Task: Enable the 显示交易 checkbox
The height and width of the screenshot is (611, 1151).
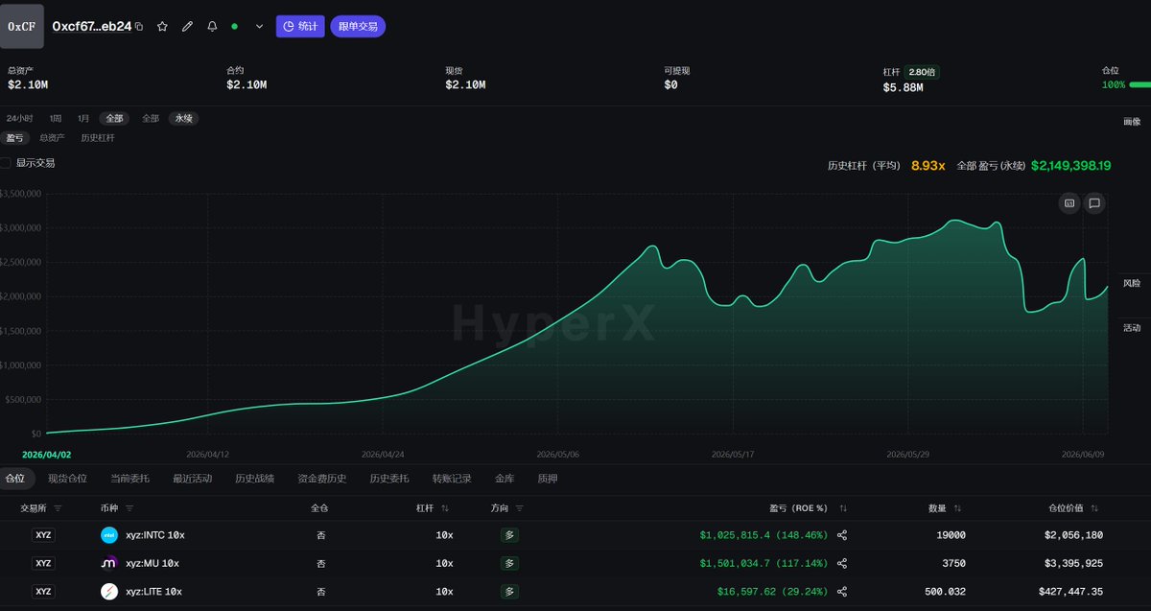Action: click(x=6, y=163)
